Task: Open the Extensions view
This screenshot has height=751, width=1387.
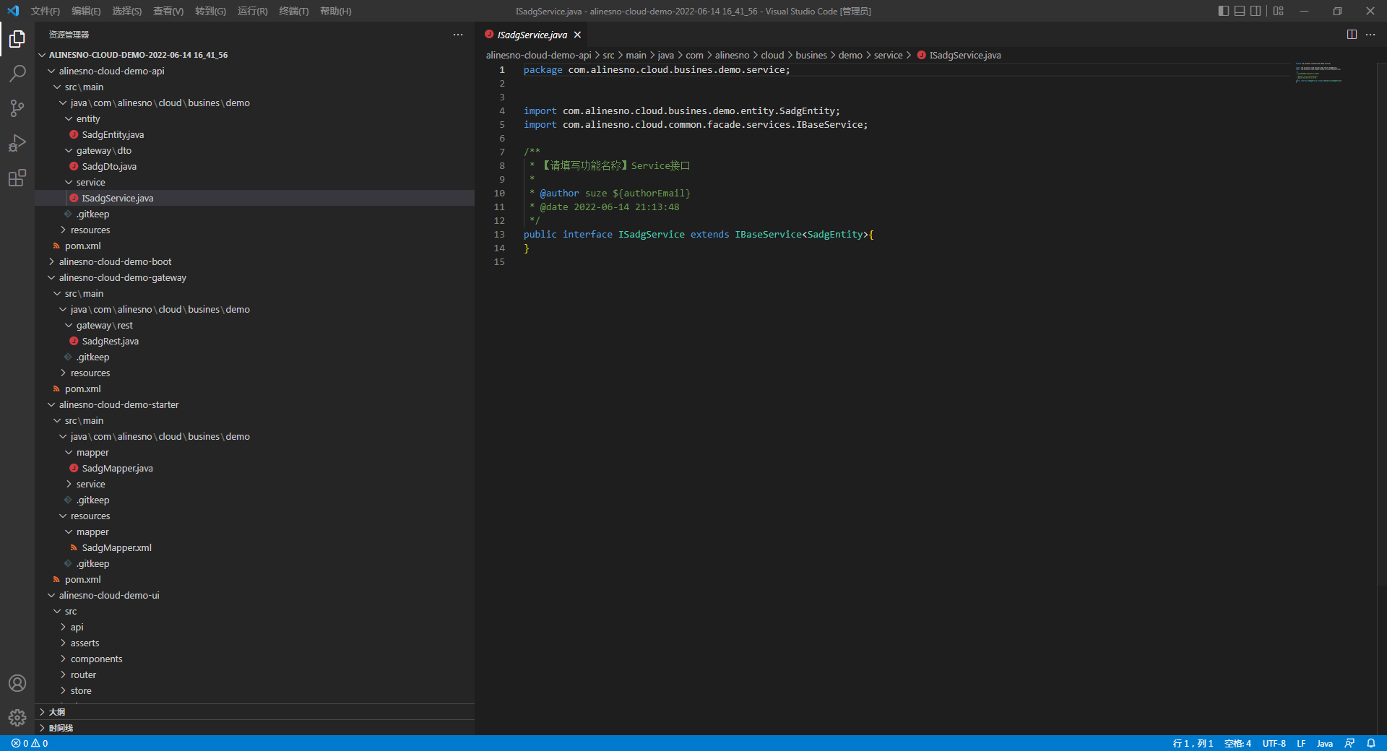Action: [17, 178]
